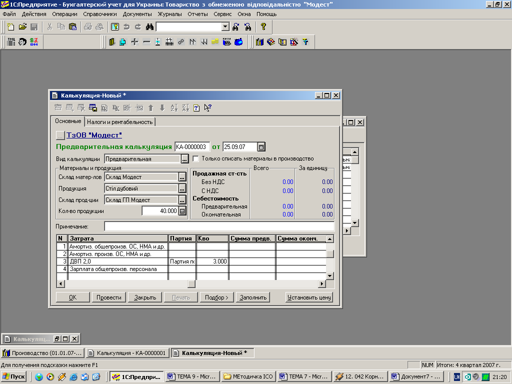Click the document number field KA-0000003

click(192, 147)
